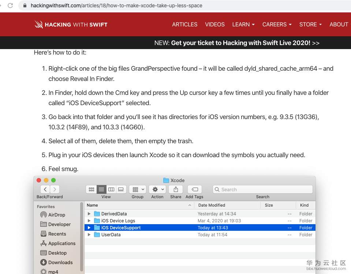Screen dimensions: 351x274
Task: Sort by Kind column header
Action: (306, 205)
